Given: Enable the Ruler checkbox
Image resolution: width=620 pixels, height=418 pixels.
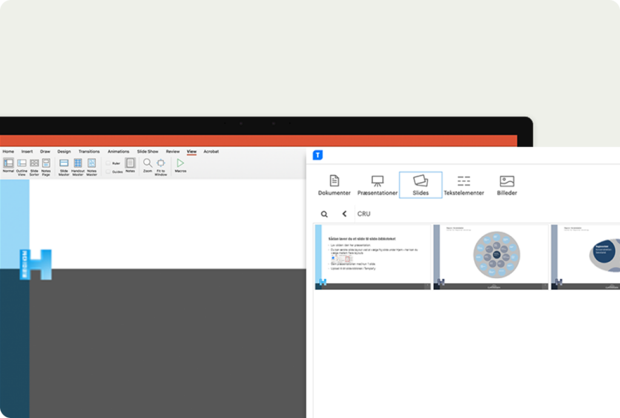Looking at the screenshot, I should (108, 163).
